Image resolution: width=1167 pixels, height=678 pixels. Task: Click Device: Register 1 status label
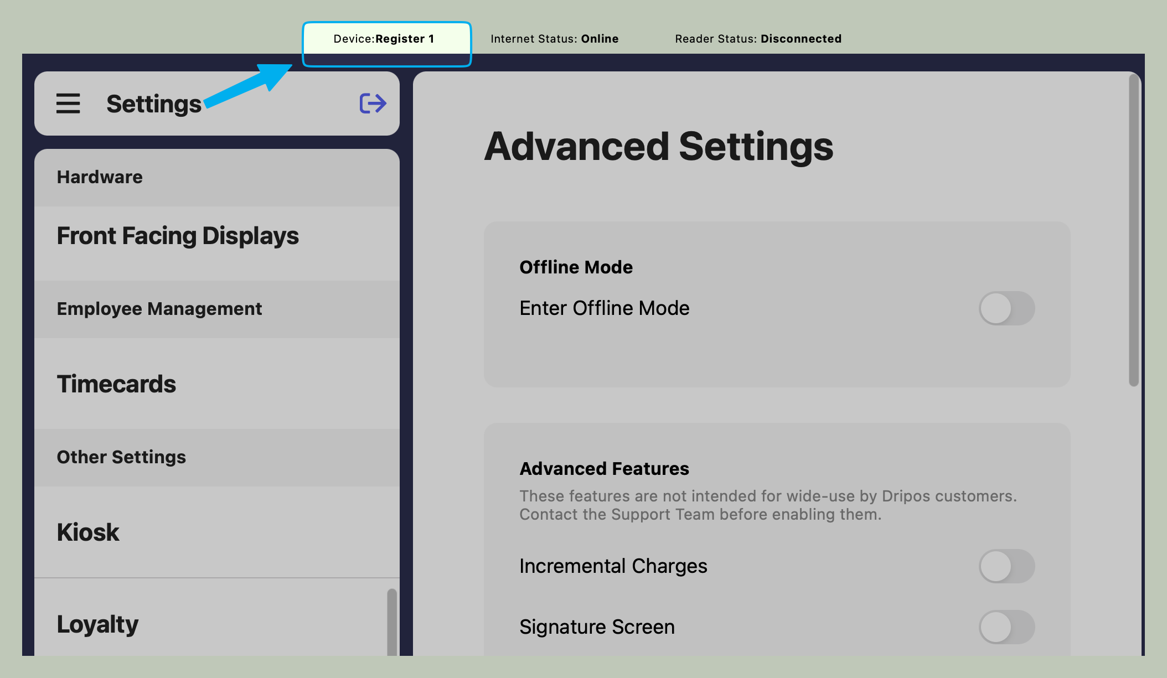coord(384,39)
